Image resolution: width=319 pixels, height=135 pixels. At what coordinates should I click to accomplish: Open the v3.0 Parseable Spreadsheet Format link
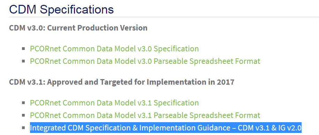click(x=145, y=61)
